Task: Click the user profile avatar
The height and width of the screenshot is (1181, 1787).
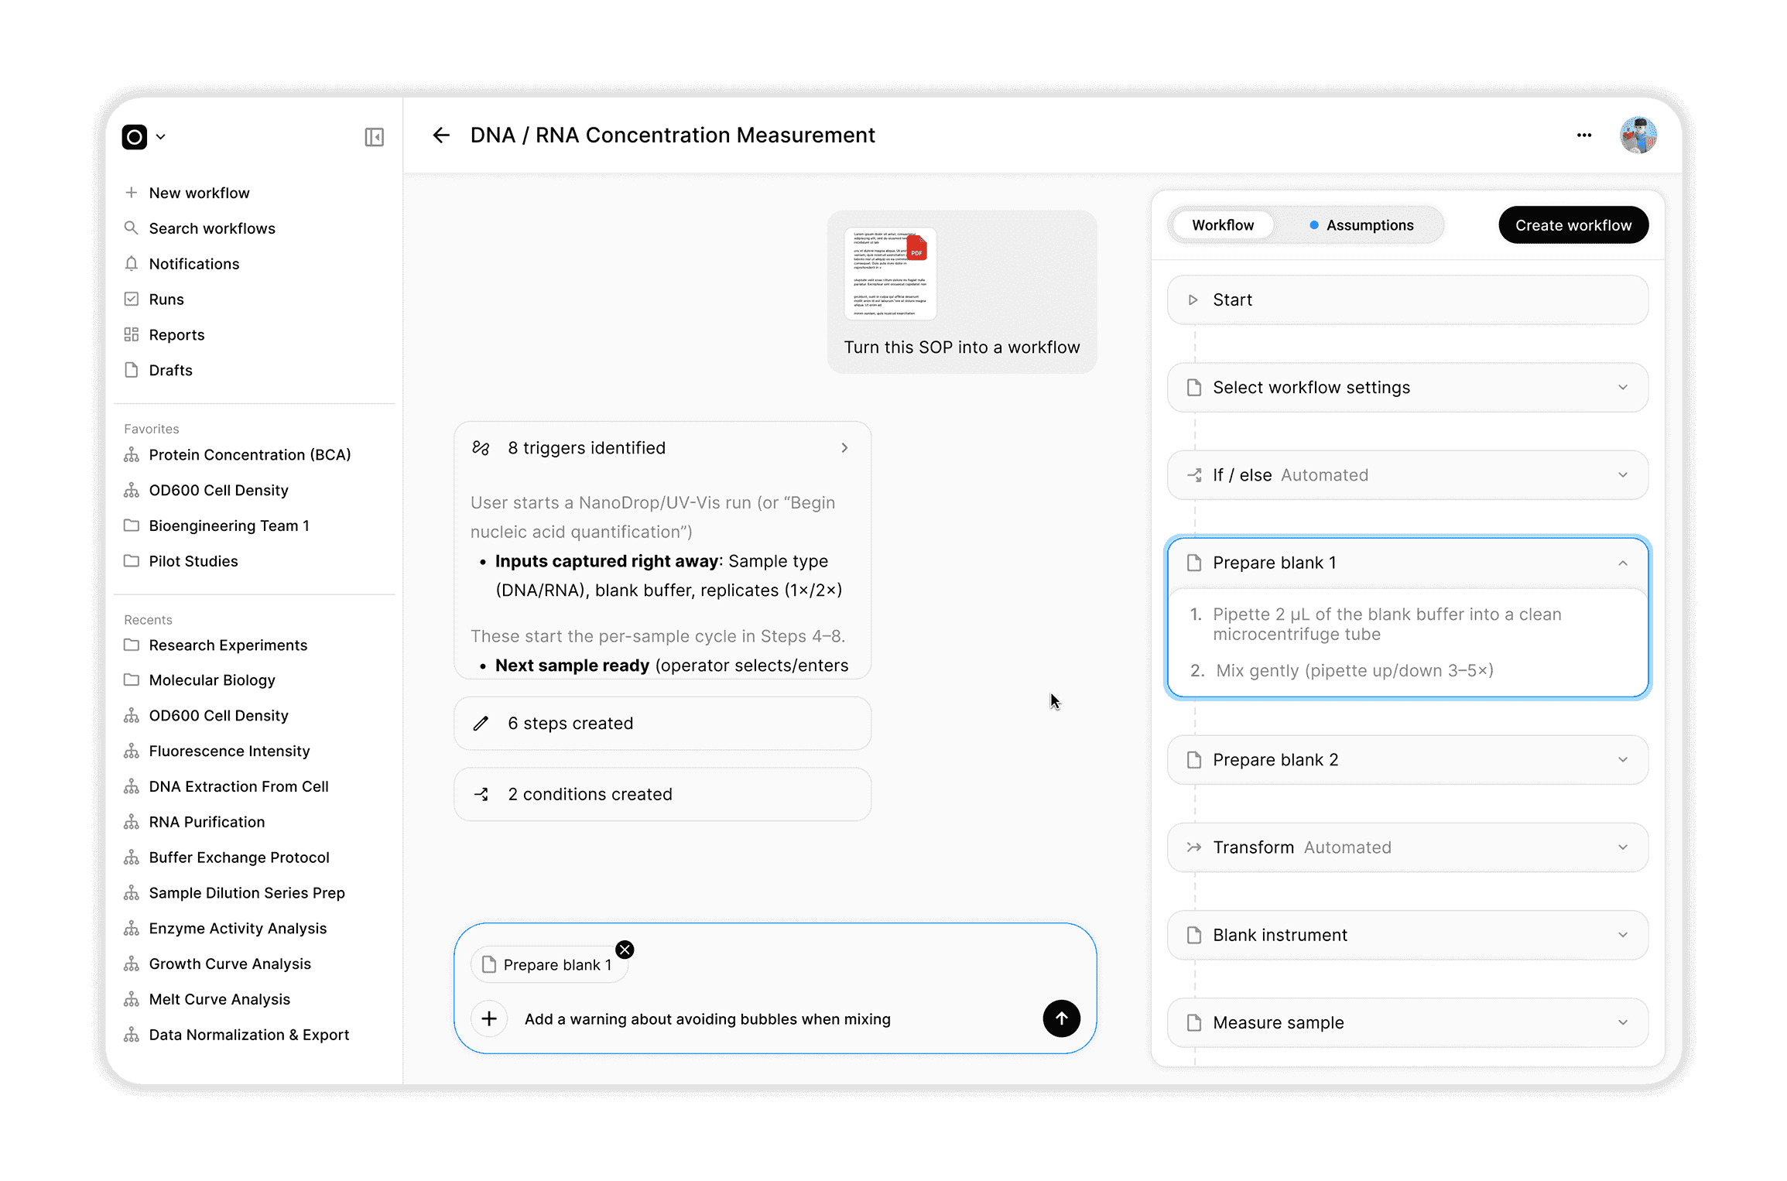Action: click(x=1638, y=135)
